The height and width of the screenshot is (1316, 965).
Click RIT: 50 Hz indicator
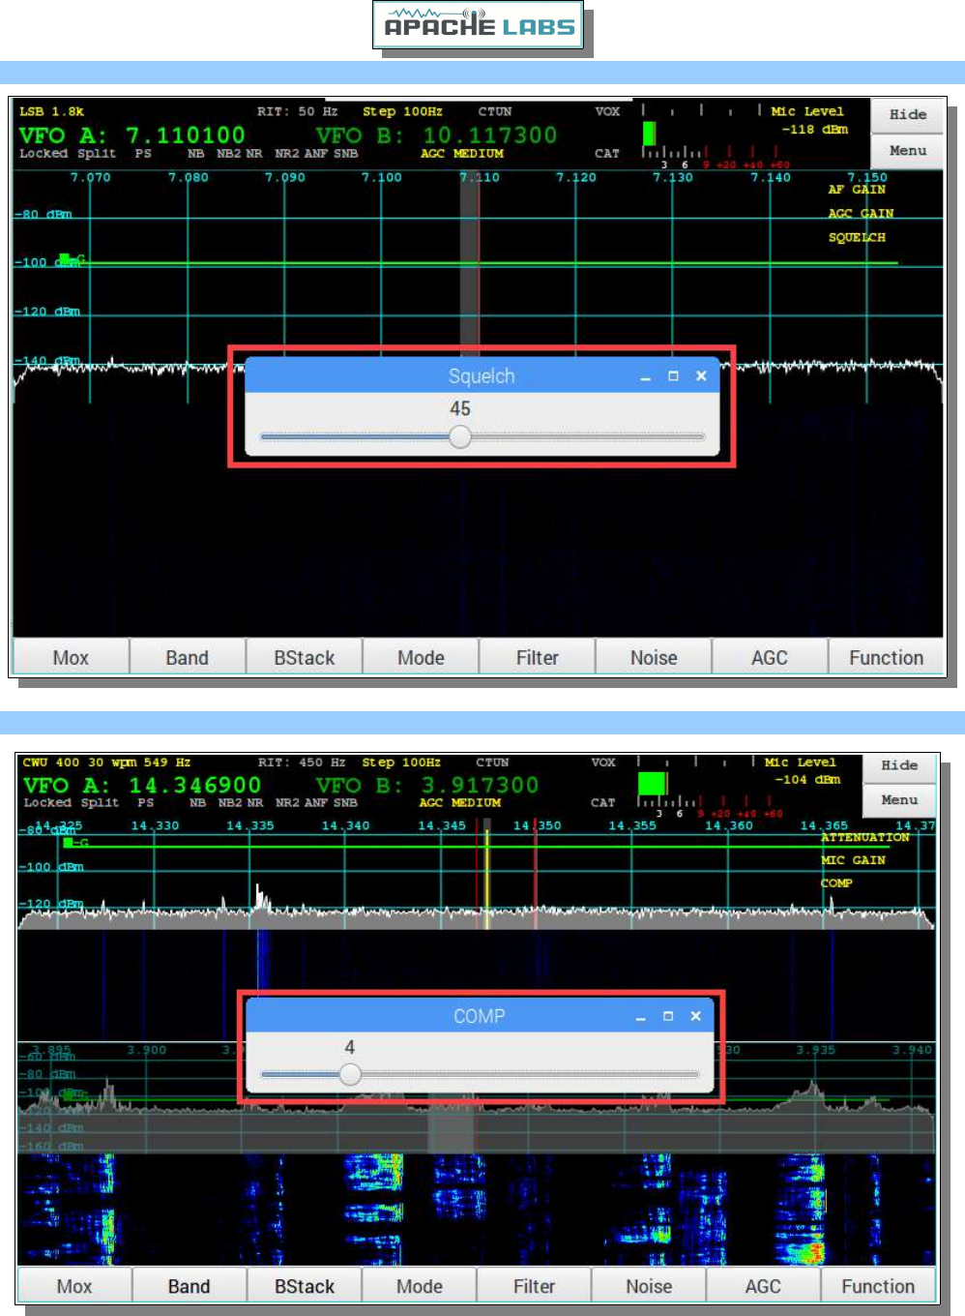click(x=298, y=111)
